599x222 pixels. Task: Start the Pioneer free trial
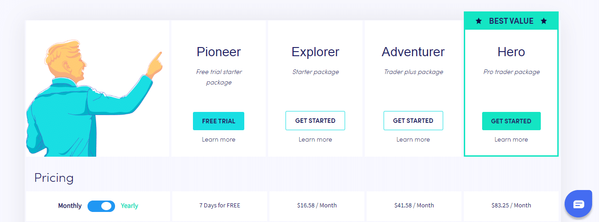tap(219, 121)
